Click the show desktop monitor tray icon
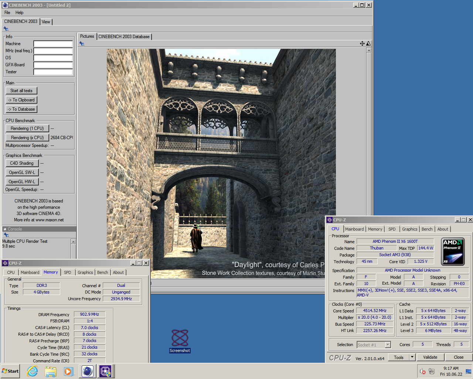The height and width of the screenshot is (379, 473). 469,371
